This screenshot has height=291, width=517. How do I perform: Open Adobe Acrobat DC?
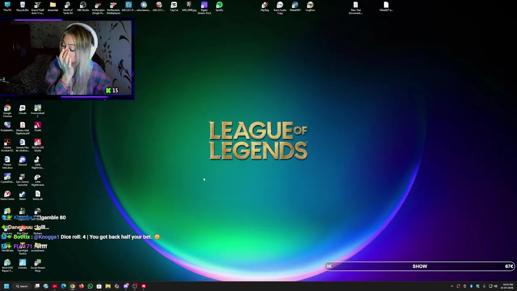click(7, 145)
